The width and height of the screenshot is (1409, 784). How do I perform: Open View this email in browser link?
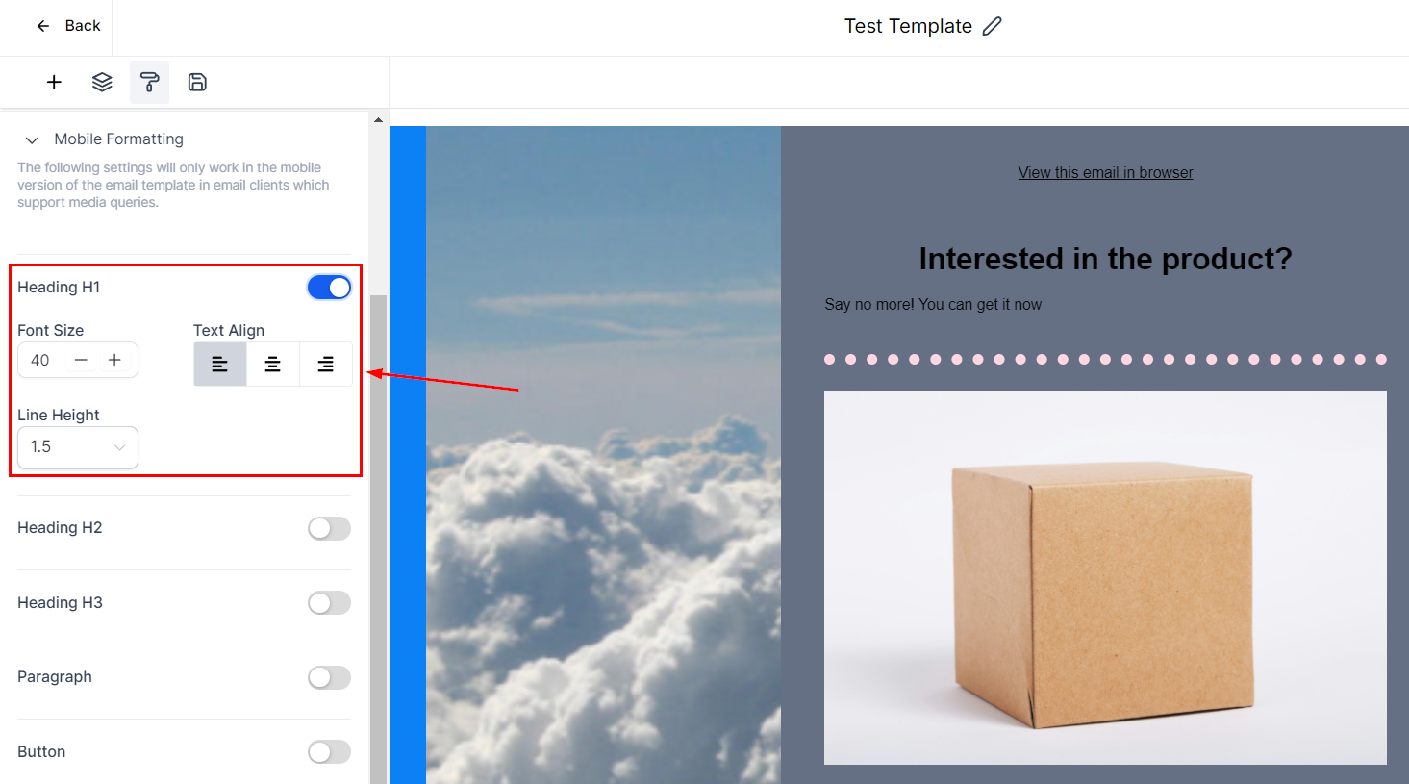[x=1105, y=173]
